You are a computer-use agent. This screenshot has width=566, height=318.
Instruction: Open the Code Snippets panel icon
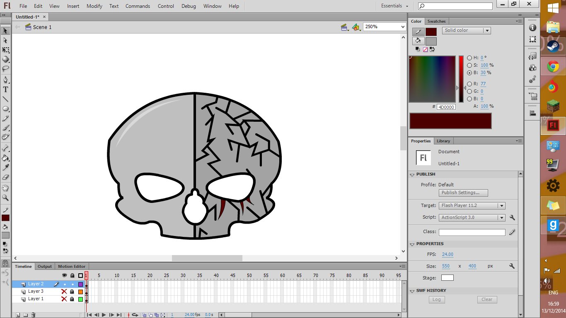(532, 55)
